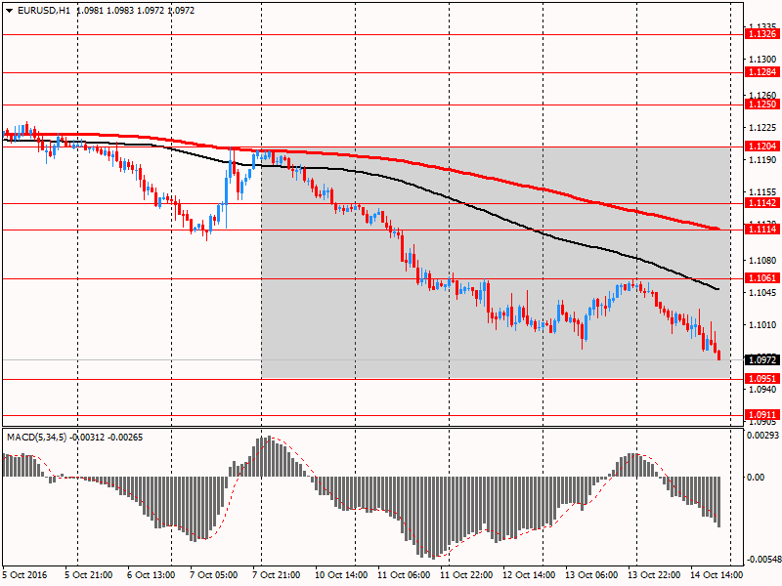Viewport: 782px width, 586px height.
Task: Click the MACD(5,34,5) indicator label
Action: pos(38,437)
